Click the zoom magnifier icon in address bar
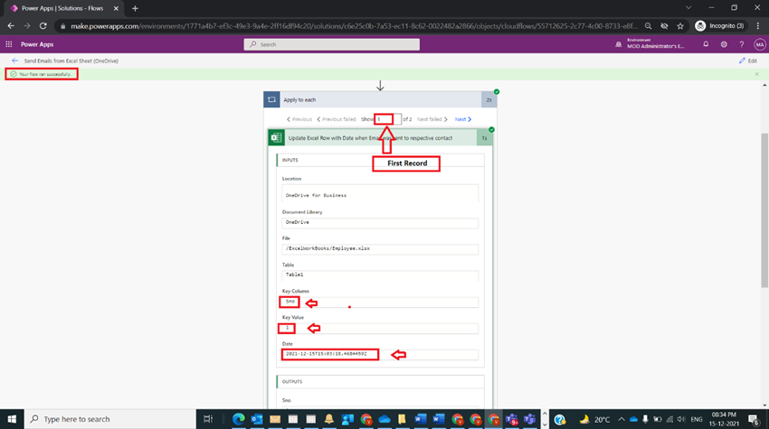The image size is (769, 429). 649,26
